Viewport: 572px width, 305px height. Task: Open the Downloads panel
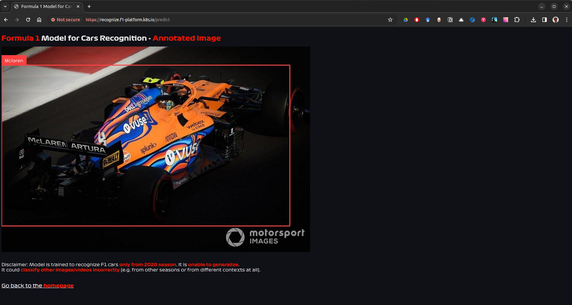pos(533,20)
